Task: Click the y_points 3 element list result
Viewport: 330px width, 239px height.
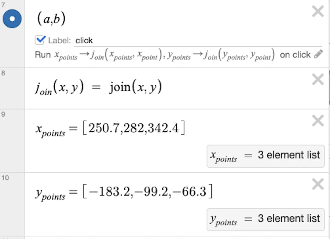Action: pos(265,219)
